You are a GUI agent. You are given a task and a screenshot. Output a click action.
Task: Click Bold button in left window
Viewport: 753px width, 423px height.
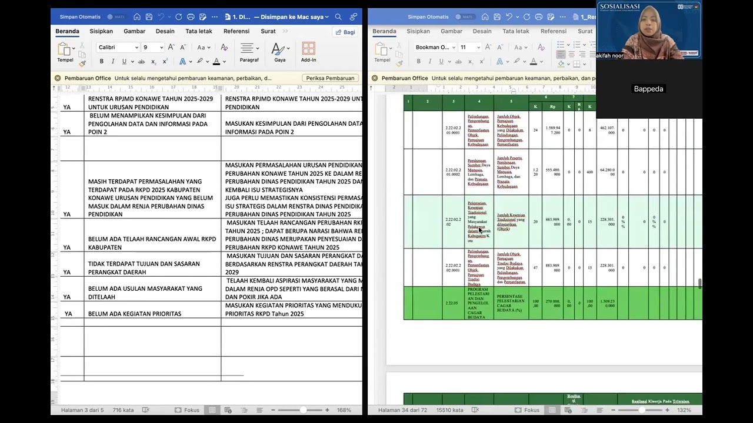(101, 61)
